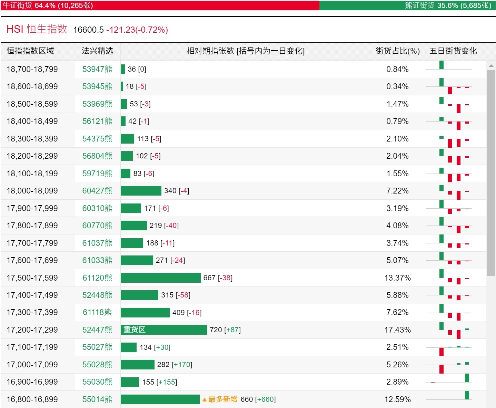
Task: Open the 60310熊 warrant link
Action: click(97, 208)
